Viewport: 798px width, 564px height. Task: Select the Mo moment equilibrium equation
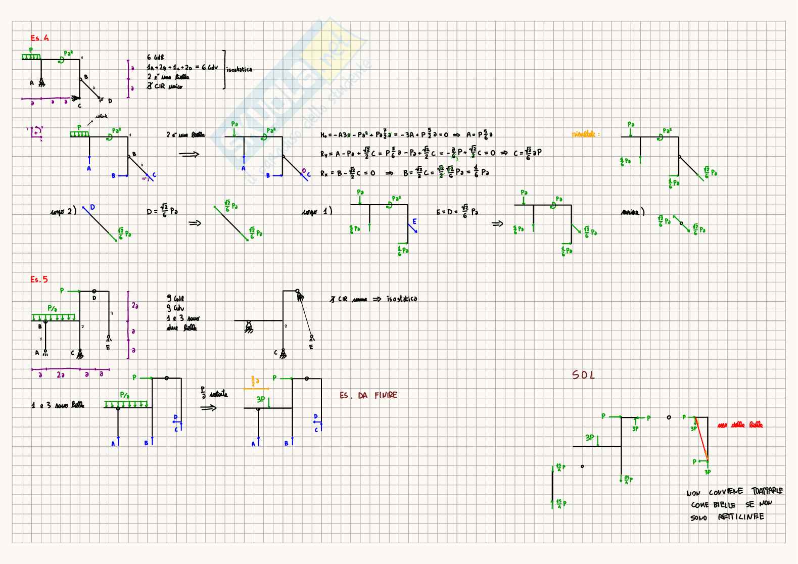[406, 134]
